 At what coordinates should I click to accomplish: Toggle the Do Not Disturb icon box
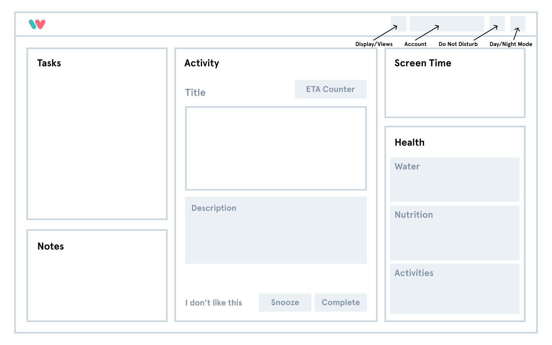click(497, 24)
